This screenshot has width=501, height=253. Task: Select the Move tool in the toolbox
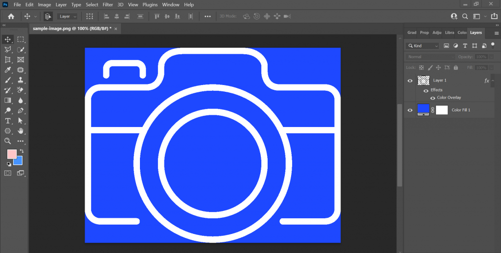[x=8, y=40]
